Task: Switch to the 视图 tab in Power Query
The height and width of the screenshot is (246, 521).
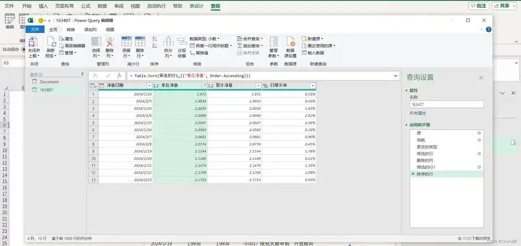Action: pos(110,30)
